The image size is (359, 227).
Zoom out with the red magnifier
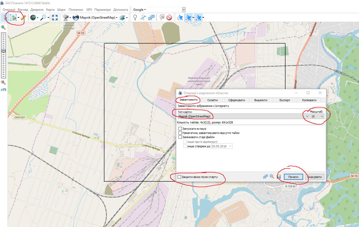[3, 82]
